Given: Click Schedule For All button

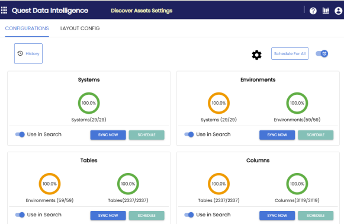Looking at the screenshot, I should (290, 53).
